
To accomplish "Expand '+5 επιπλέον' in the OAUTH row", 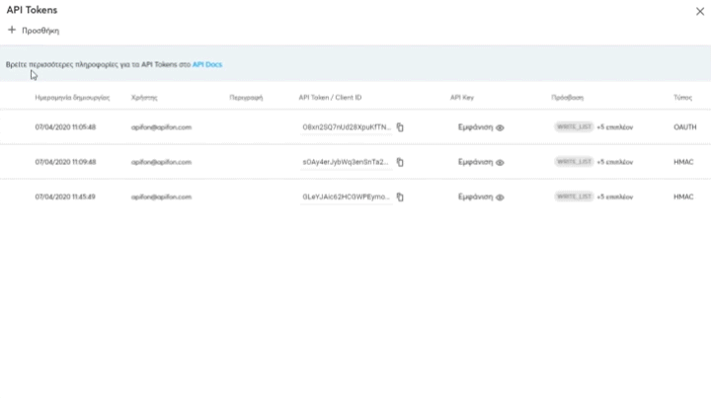I will tap(613, 127).
